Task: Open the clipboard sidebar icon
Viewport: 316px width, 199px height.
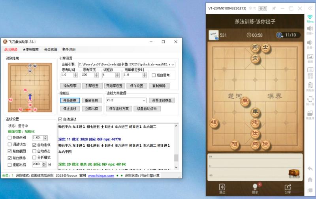Action: [310, 85]
